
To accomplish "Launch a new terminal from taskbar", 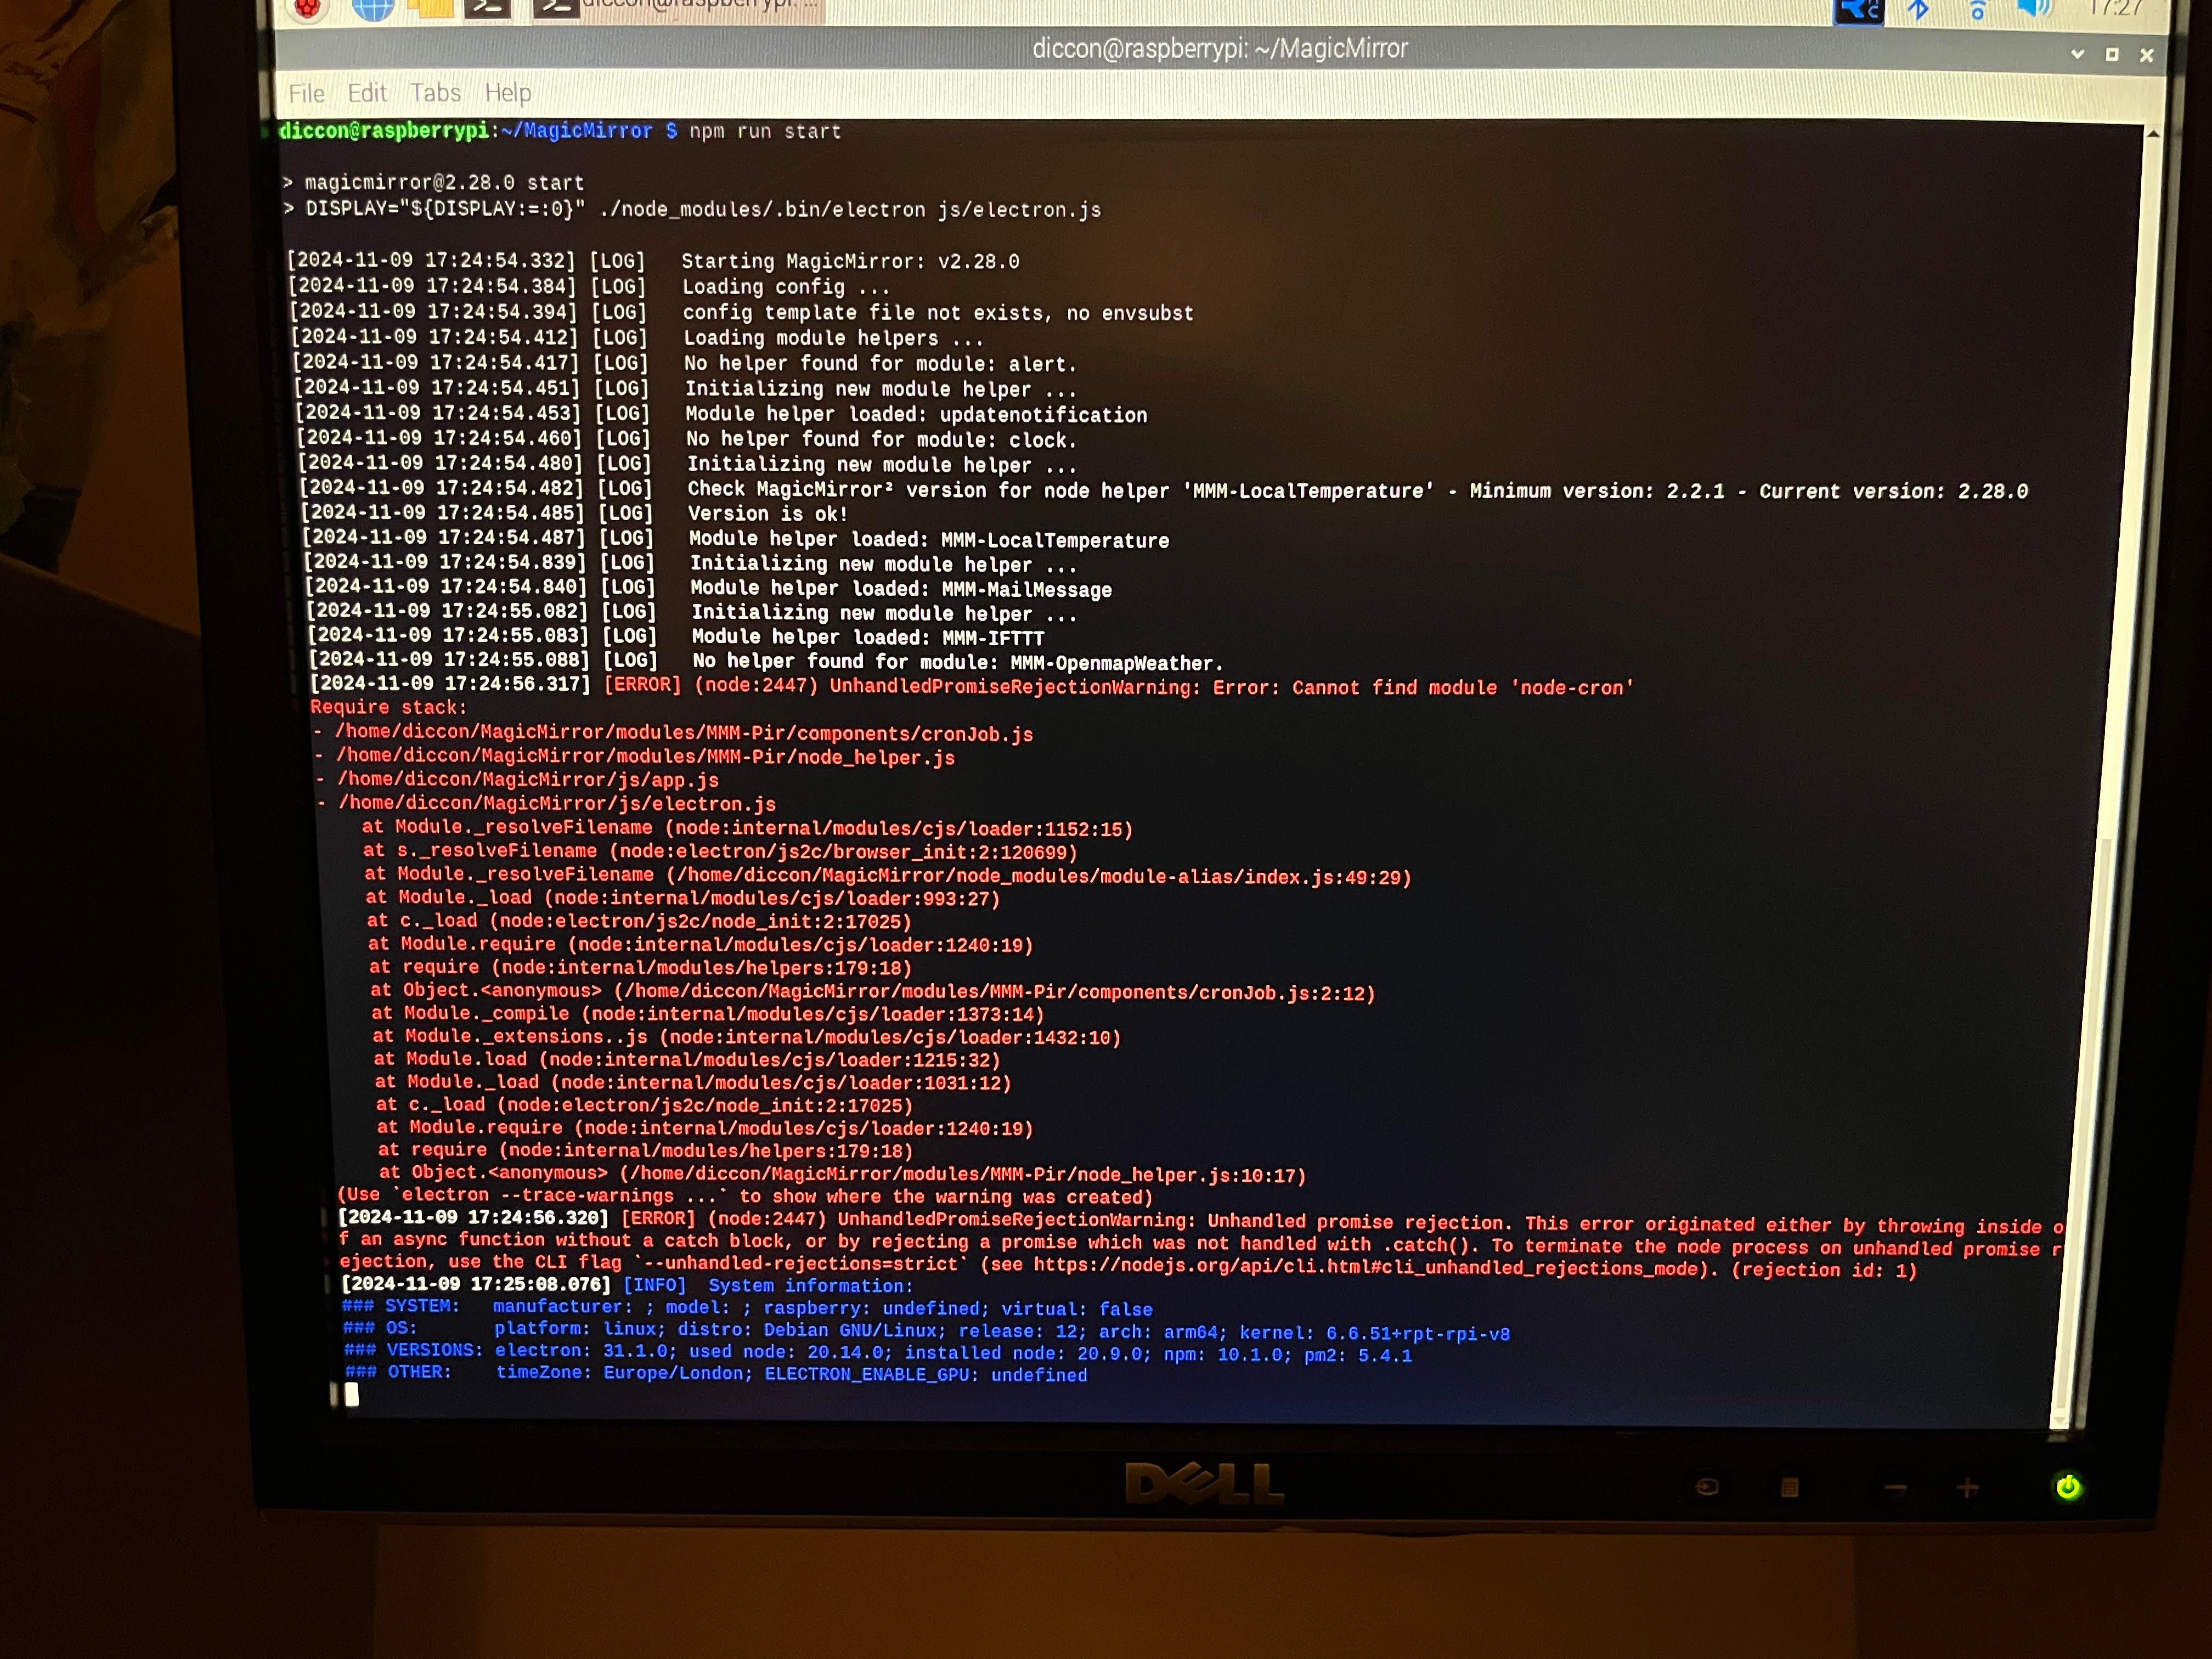I will coord(488,8).
